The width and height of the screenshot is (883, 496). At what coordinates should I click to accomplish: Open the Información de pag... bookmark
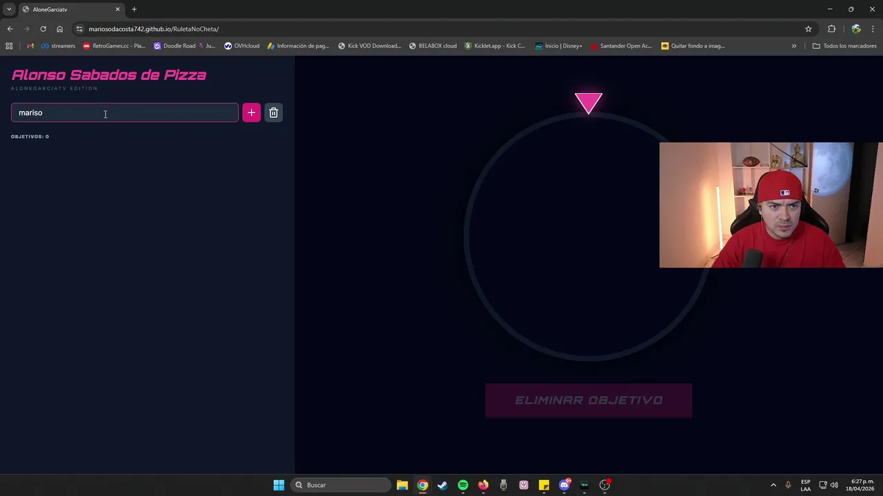298,46
